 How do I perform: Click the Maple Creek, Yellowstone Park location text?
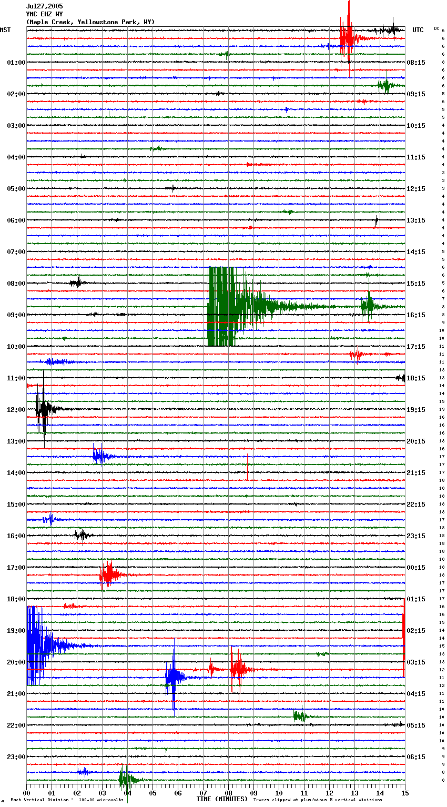90,22
